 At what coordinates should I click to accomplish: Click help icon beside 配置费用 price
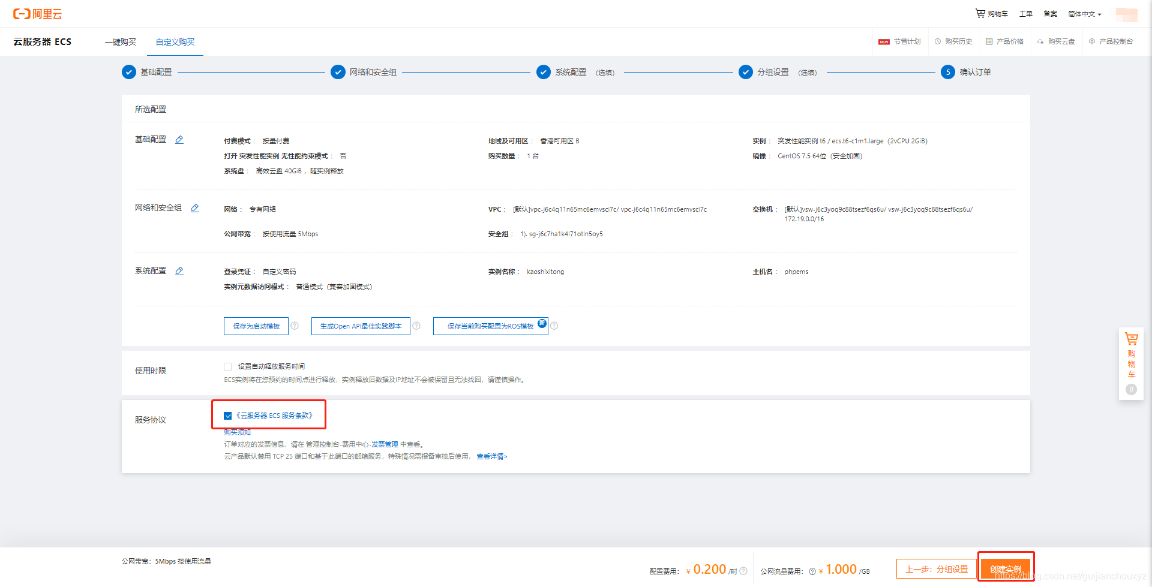pos(743,571)
